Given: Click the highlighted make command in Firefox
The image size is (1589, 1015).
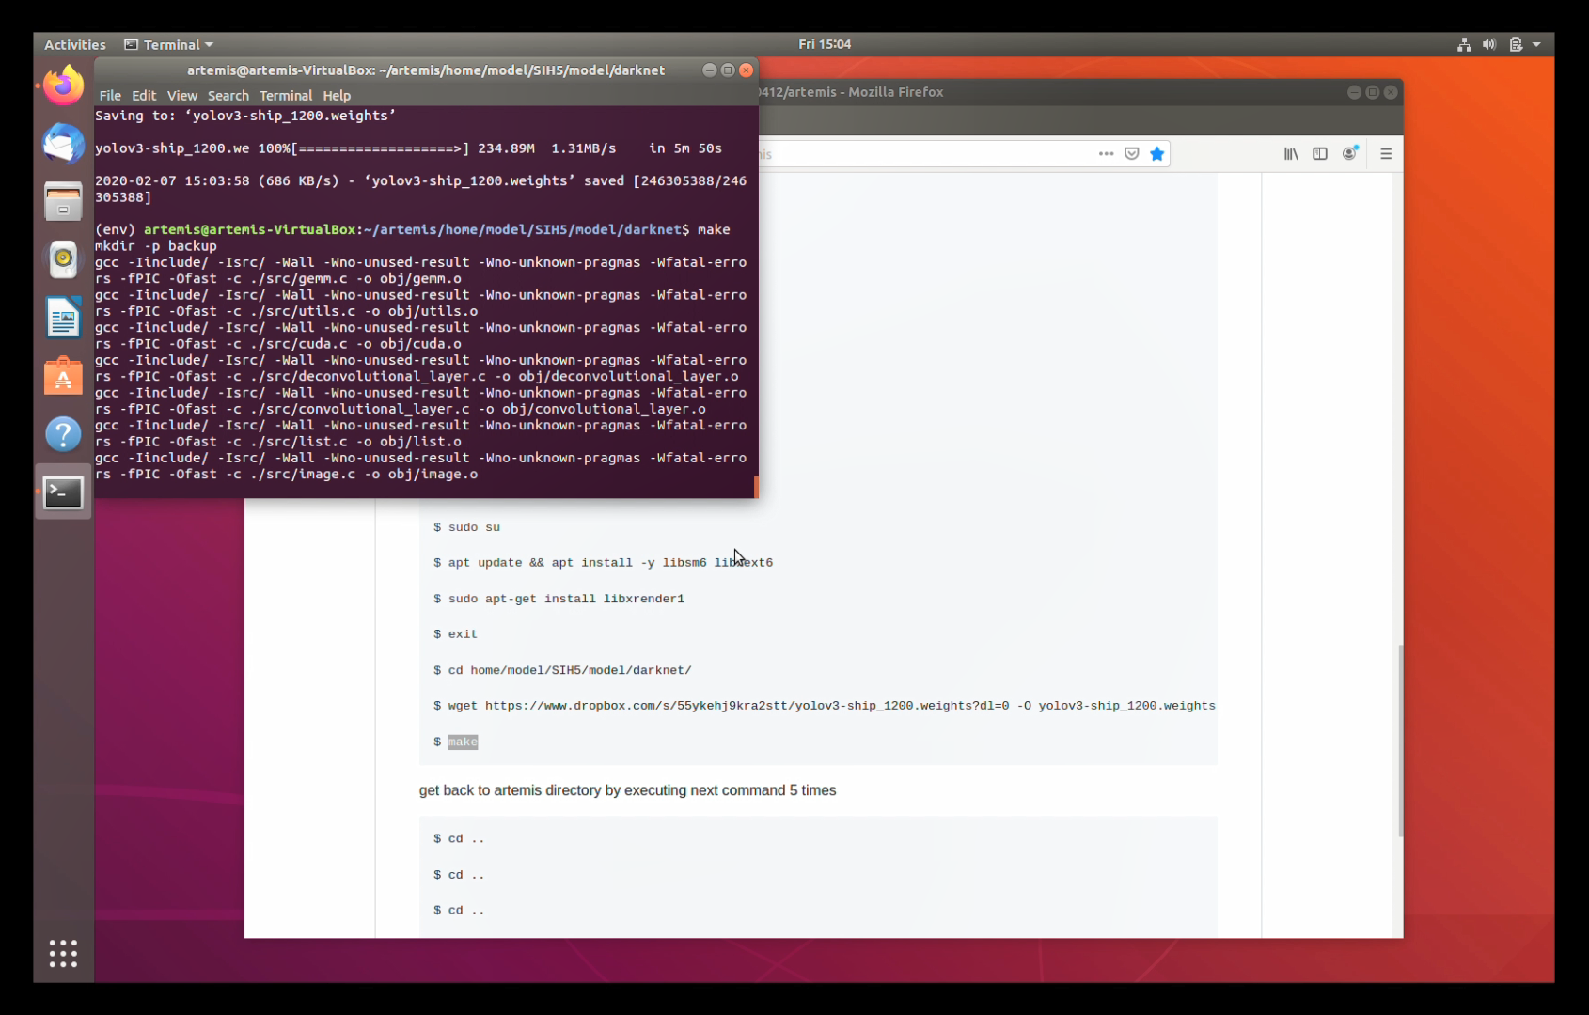Looking at the screenshot, I should coord(463,742).
